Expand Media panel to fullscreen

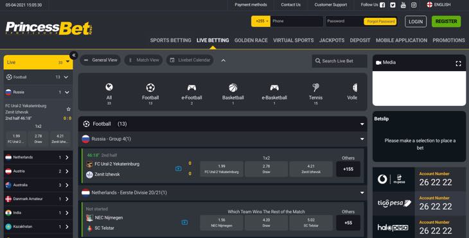(x=458, y=64)
